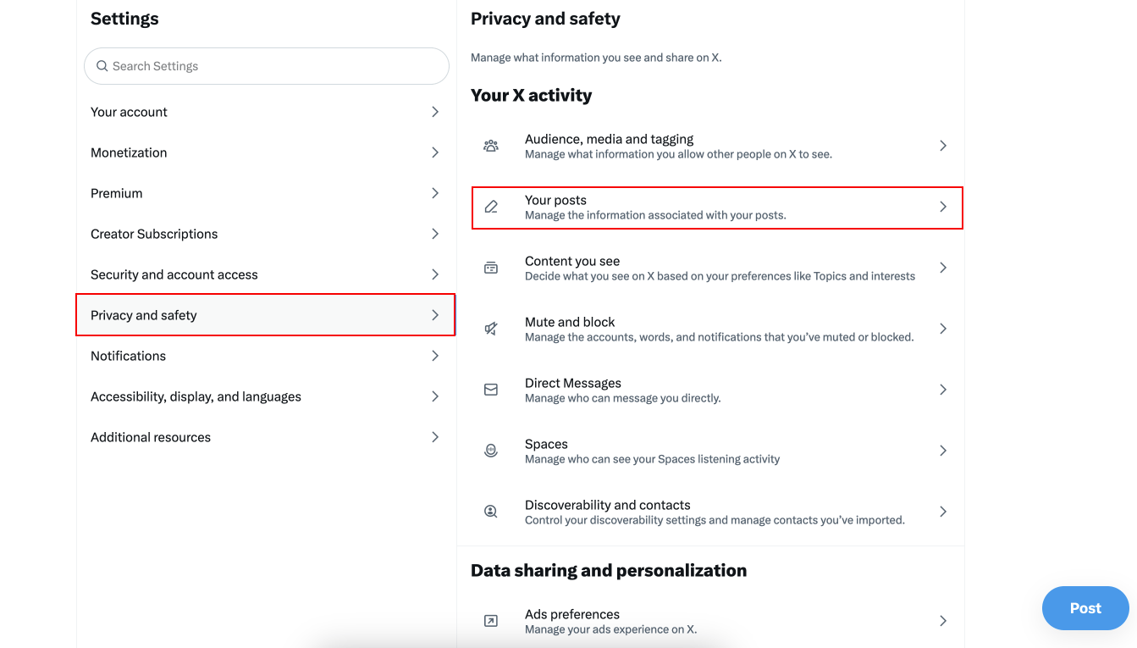
Task: Expand the Notifications chevron
Action: pos(434,355)
